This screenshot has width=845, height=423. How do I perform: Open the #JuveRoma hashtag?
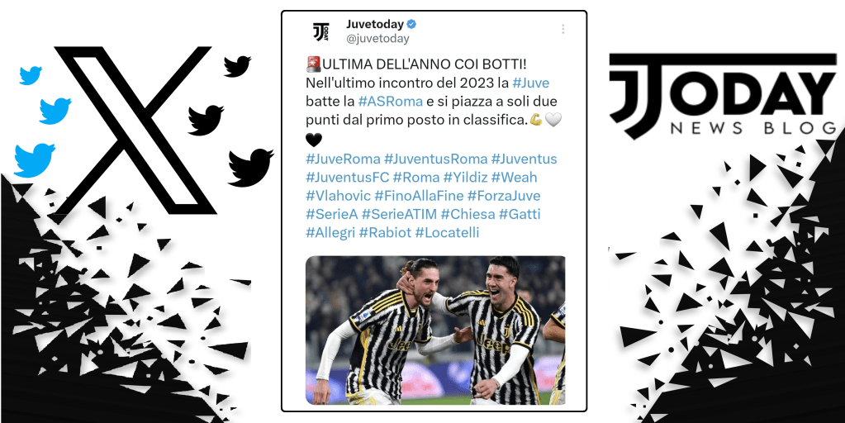(x=343, y=159)
